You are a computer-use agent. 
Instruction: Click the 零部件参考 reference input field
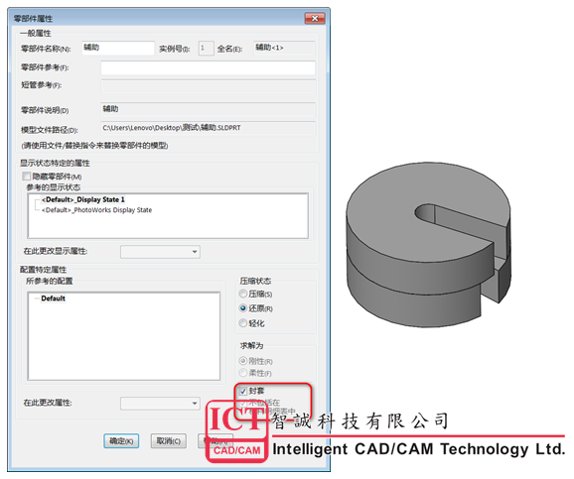pyautogui.click(x=208, y=68)
